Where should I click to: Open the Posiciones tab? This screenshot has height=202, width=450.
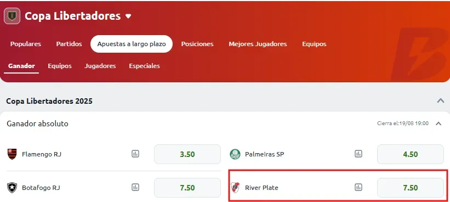click(x=197, y=44)
